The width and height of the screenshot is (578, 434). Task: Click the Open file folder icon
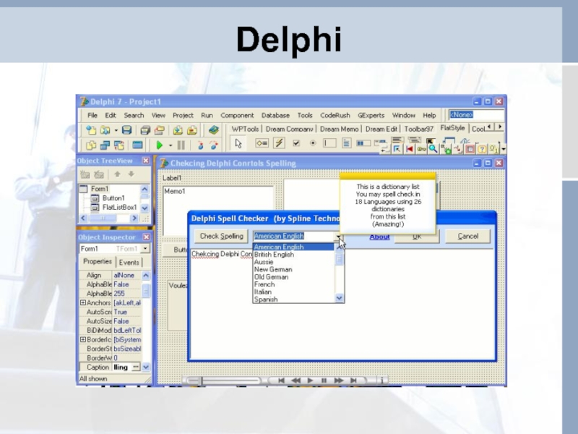coord(105,130)
